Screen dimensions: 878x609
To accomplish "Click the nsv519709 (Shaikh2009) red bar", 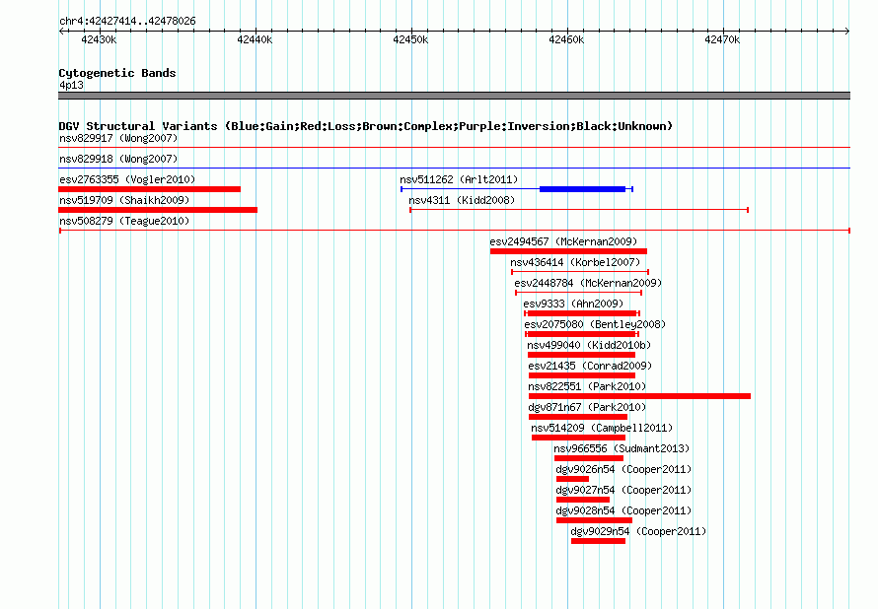I will (158, 210).
